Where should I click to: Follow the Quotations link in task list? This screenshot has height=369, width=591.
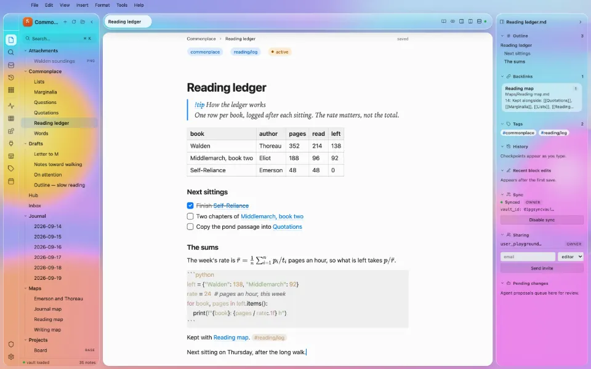287,227
